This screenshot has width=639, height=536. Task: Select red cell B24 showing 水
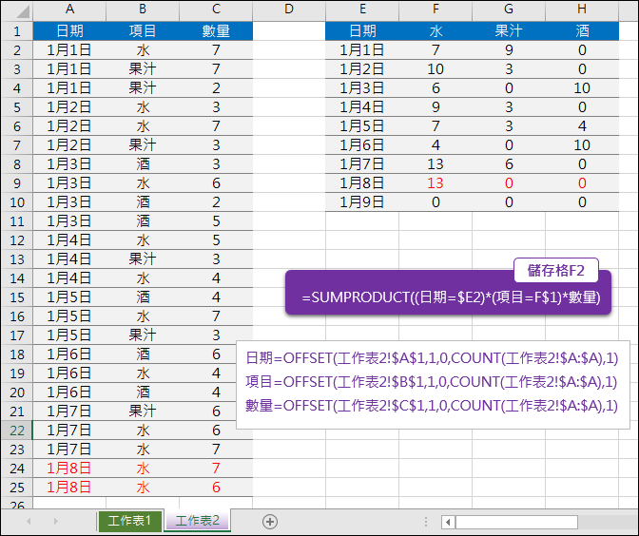pos(143,468)
